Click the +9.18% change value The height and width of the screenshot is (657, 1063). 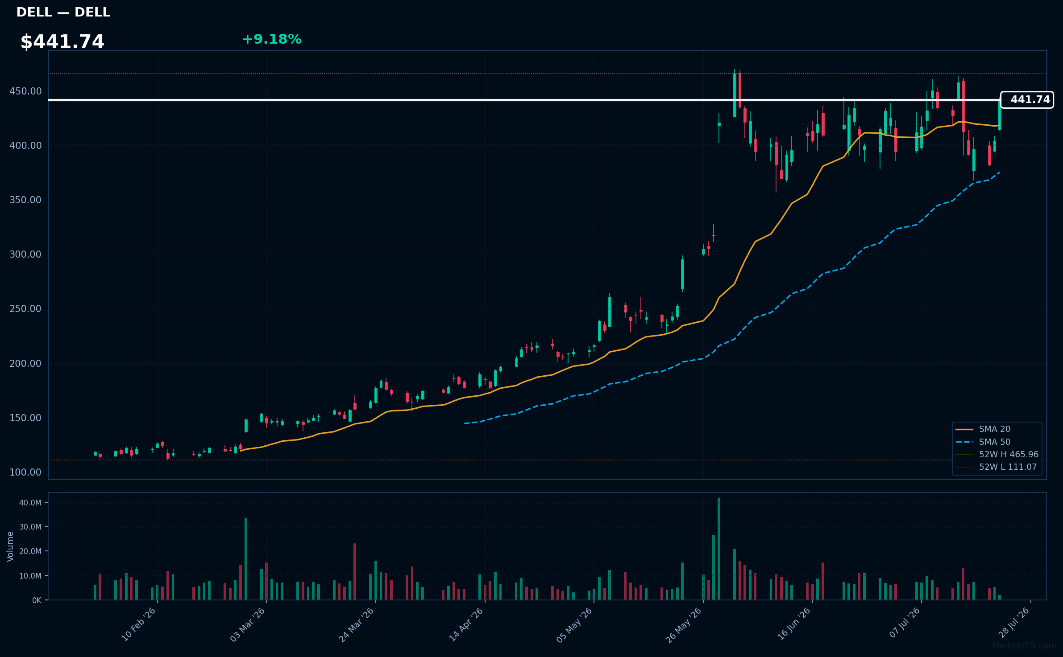(x=272, y=39)
